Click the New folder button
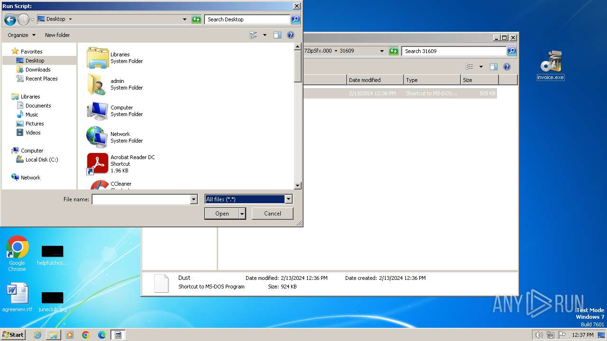Viewport: 607px width, 341px height. (x=57, y=35)
